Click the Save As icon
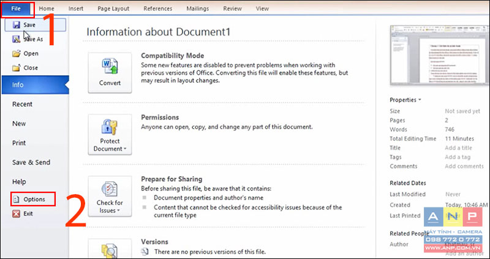 (x=17, y=39)
